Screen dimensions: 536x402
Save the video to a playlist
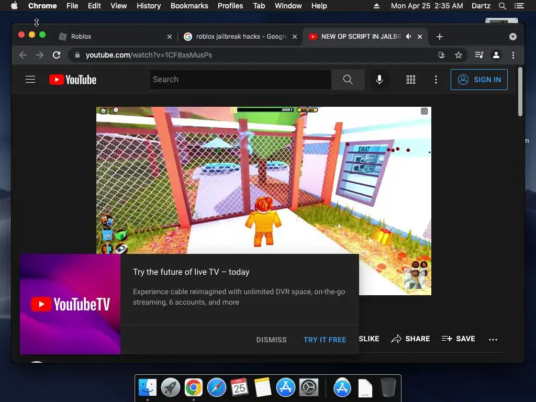point(458,339)
